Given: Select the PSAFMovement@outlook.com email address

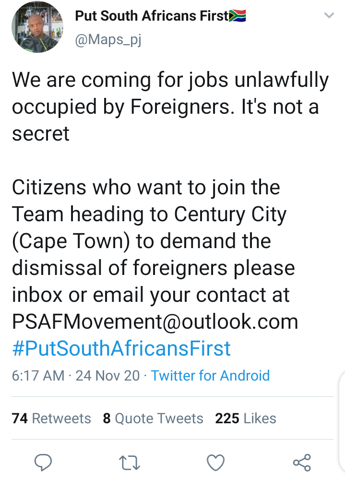Looking at the screenshot, I should (x=155, y=322).
